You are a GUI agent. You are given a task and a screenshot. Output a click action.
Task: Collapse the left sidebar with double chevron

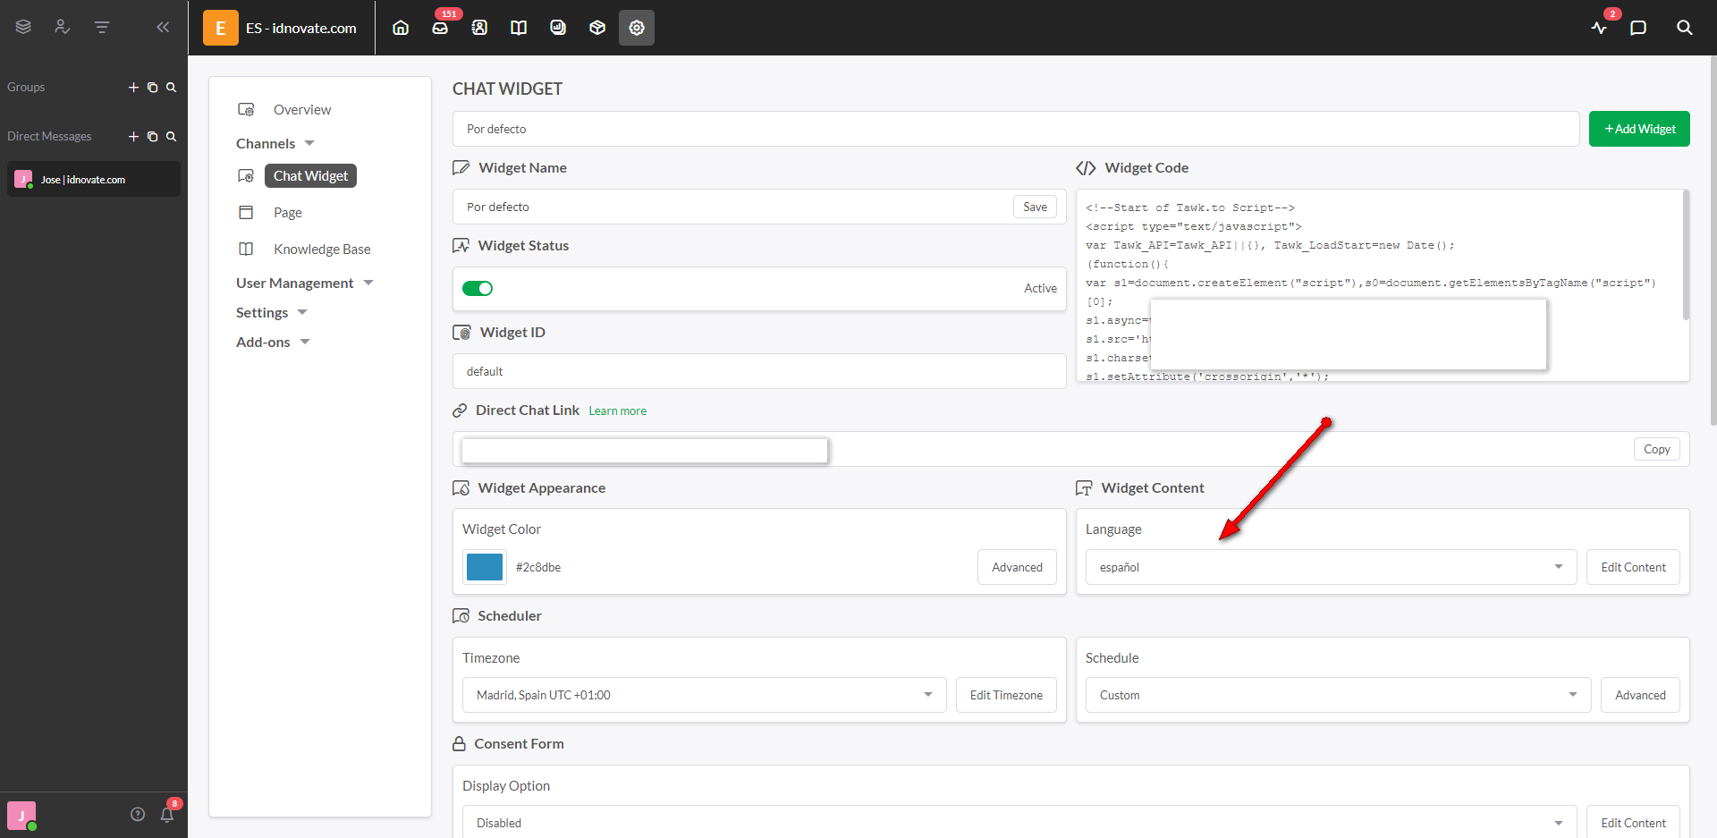point(163,27)
